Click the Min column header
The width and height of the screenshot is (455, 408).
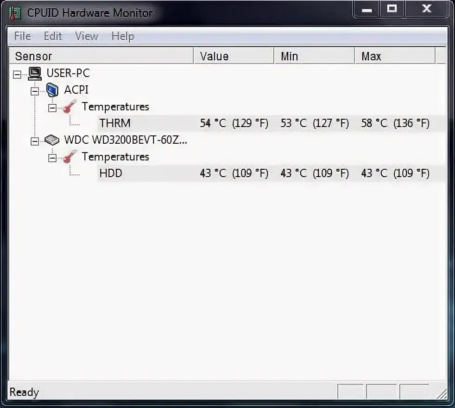point(314,56)
